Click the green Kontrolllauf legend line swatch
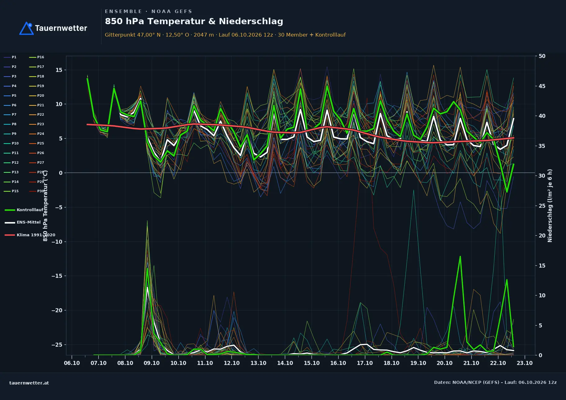The image size is (566, 400). pyautogui.click(x=10, y=210)
